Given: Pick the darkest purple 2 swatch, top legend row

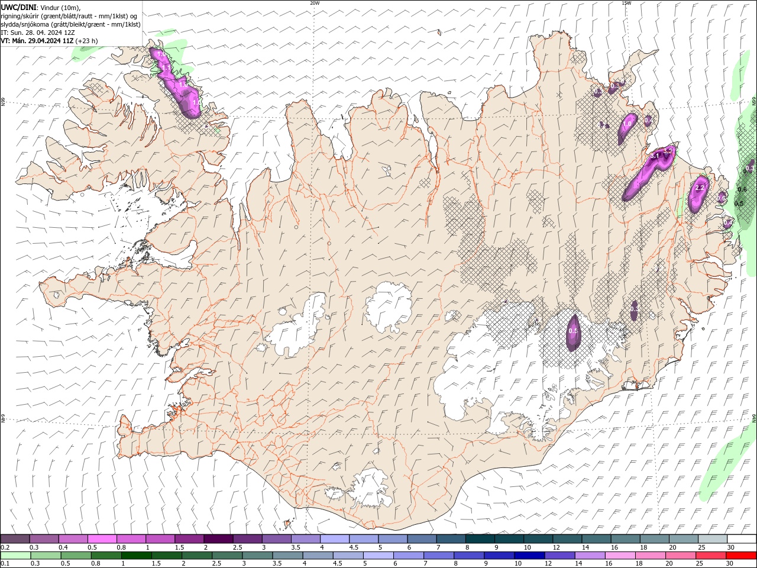Looking at the screenshot, I should click(218, 538).
